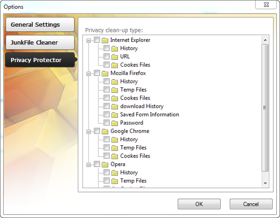Tick the URL checkbox
The image size is (280, 218).
point(107,56)
